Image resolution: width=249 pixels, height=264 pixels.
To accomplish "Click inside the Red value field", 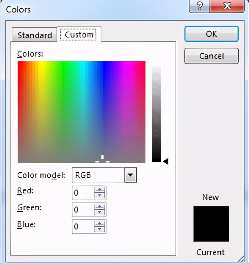I will tap(83, 193).
